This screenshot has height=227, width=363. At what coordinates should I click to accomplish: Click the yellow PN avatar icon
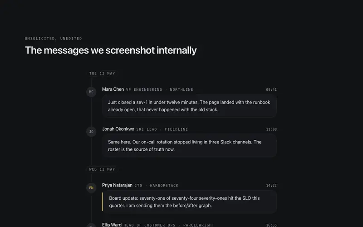tap(91, 188)
